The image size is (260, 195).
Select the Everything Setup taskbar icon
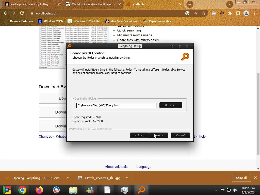coord(141,190)
